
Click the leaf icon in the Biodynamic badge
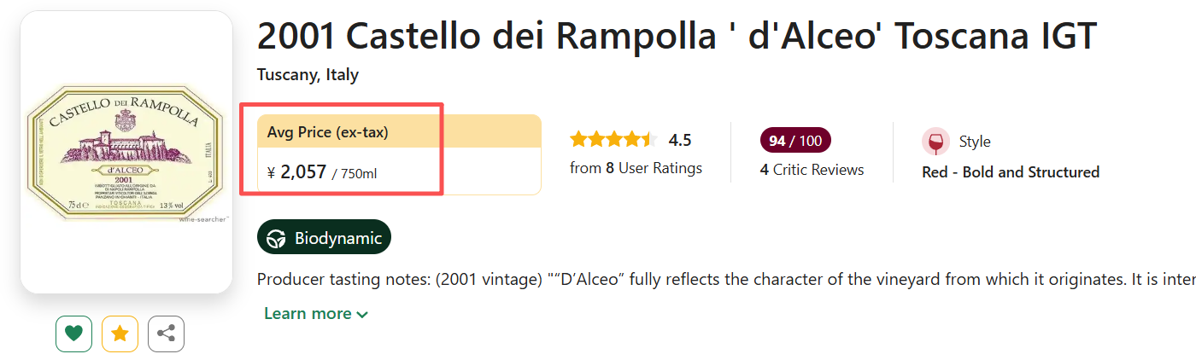click(x=276, y=238)
